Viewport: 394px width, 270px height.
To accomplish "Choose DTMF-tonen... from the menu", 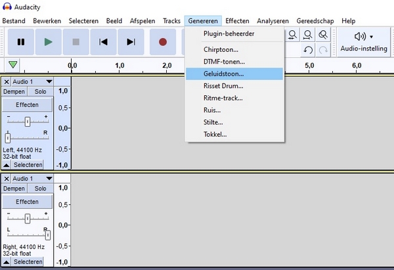I will click(x=234, y=62).
